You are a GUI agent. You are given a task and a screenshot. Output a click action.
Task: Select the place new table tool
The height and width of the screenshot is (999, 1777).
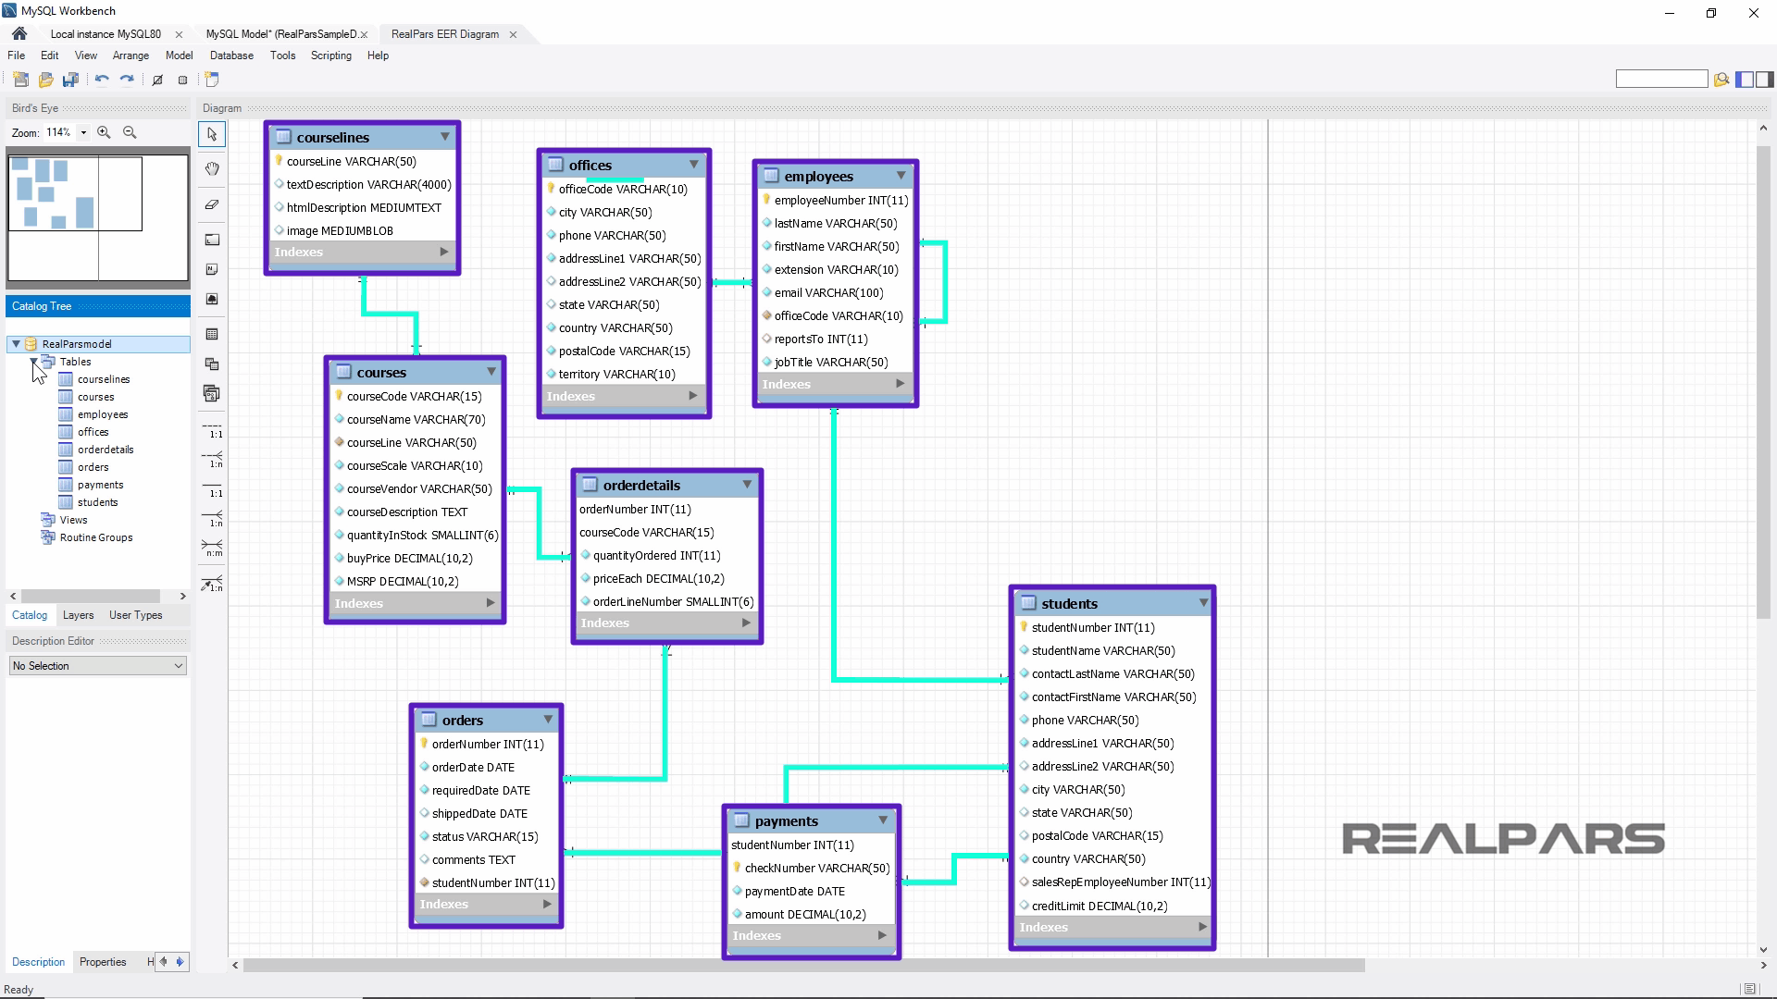(211, 334)
